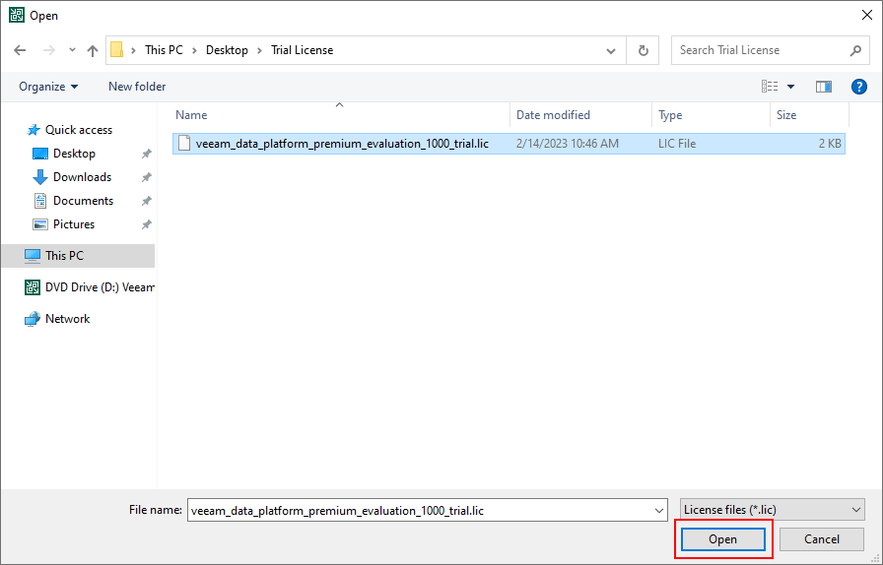The width and height of the screenshot is (883, 565).
Task: Click the Downloads arrow icon
Action: [40, 177]
